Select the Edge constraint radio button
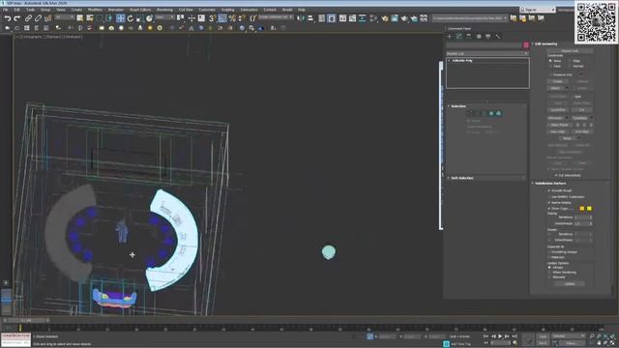The width and height of the screenshot is (619, 348). coord(570,61)
